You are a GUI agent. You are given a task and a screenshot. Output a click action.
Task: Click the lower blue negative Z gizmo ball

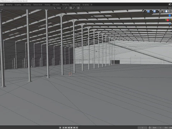pyautogui.click(x=170, y=24)
